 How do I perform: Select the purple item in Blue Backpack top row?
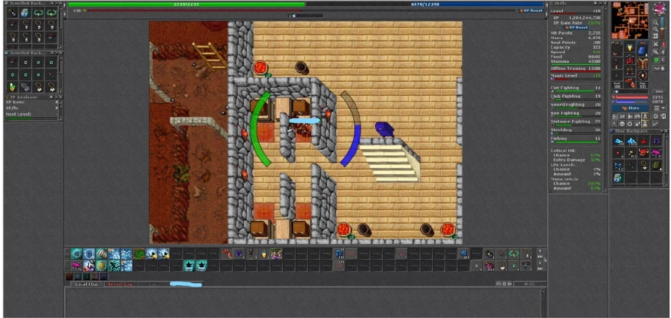tap(657, 140)
